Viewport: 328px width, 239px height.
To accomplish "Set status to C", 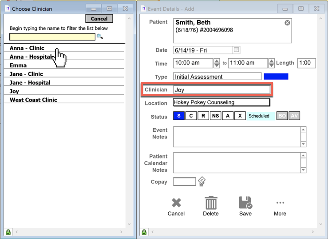I will (x=191, y=116).
